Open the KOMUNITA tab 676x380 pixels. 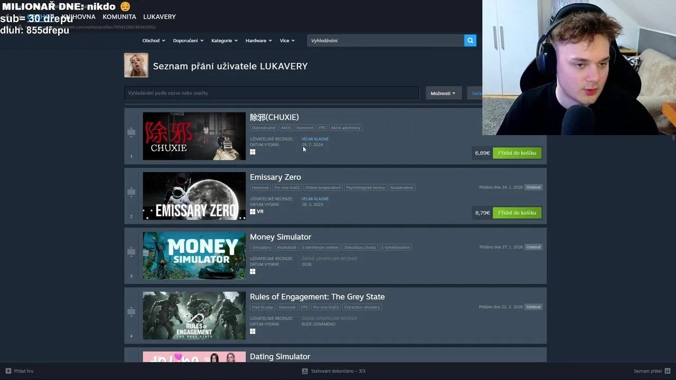click(x=119, y=17)
